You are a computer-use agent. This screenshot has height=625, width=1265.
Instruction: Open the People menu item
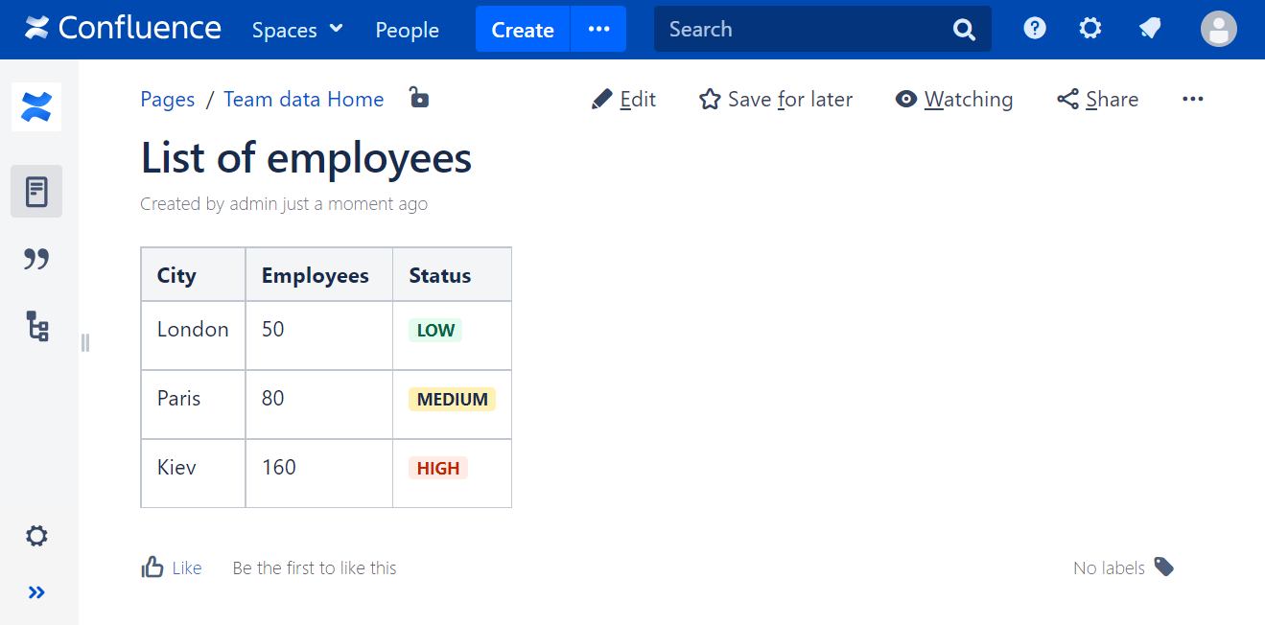(407, 30)
